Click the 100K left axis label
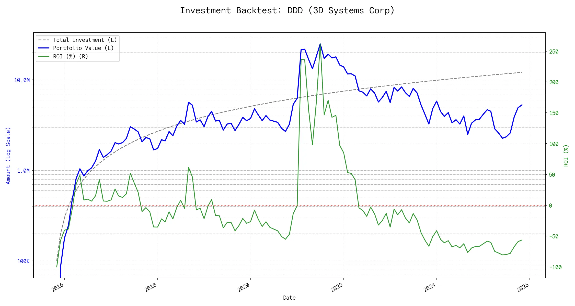This screenshot has height=306, width=575. [x=23, y=261]
